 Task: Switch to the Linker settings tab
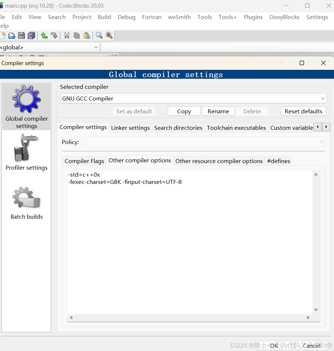(130, 128)
